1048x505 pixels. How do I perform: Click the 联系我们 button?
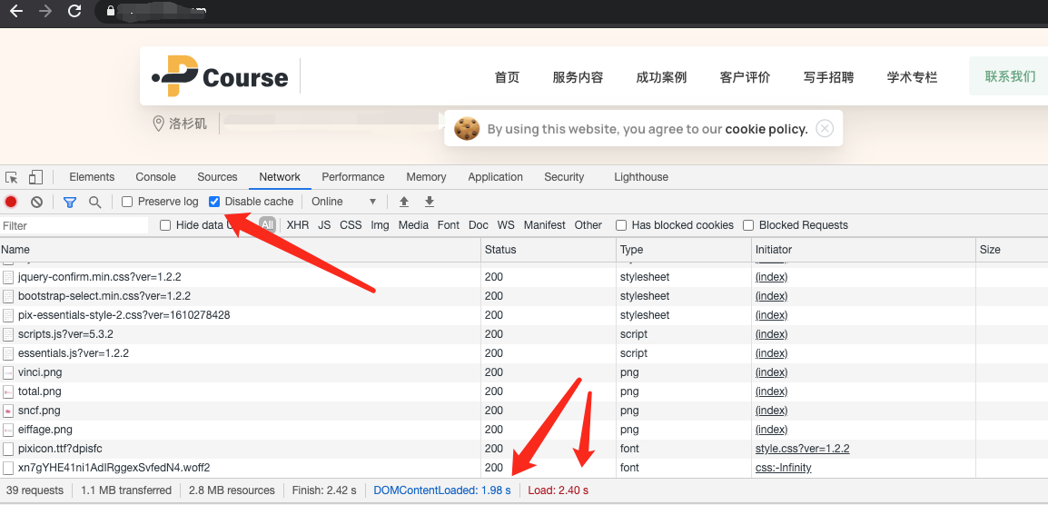coord(1010,77)
